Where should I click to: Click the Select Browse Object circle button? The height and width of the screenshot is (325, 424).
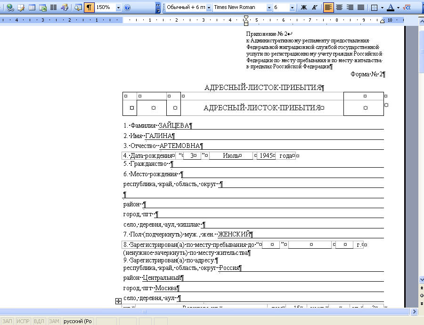point(421,296)
